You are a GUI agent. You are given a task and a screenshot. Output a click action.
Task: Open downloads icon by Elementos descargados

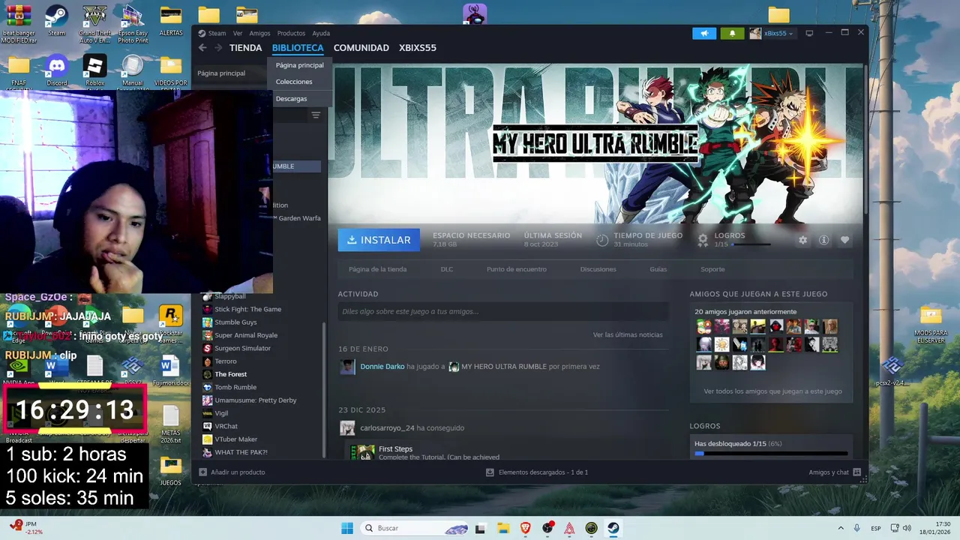click(x=490, y=472)
